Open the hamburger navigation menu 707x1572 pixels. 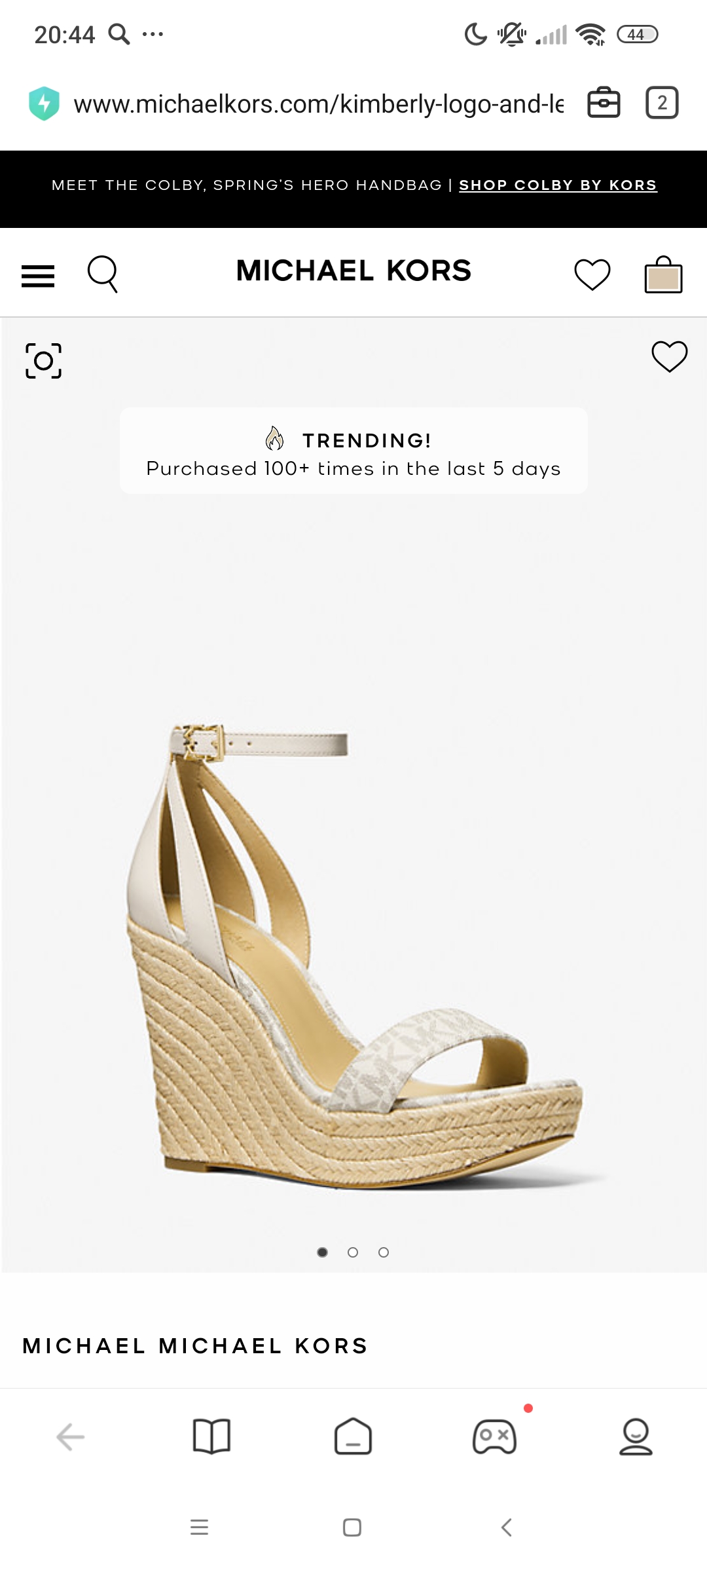38,276
